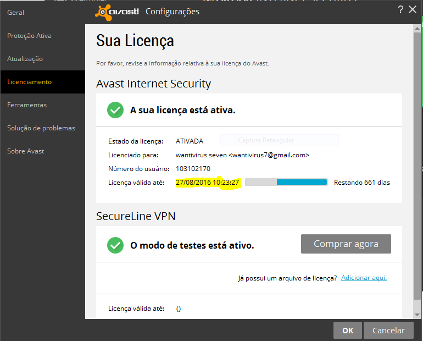Select the Licenciamento sidebar item

pyautogui.click(x=43, y=82)
